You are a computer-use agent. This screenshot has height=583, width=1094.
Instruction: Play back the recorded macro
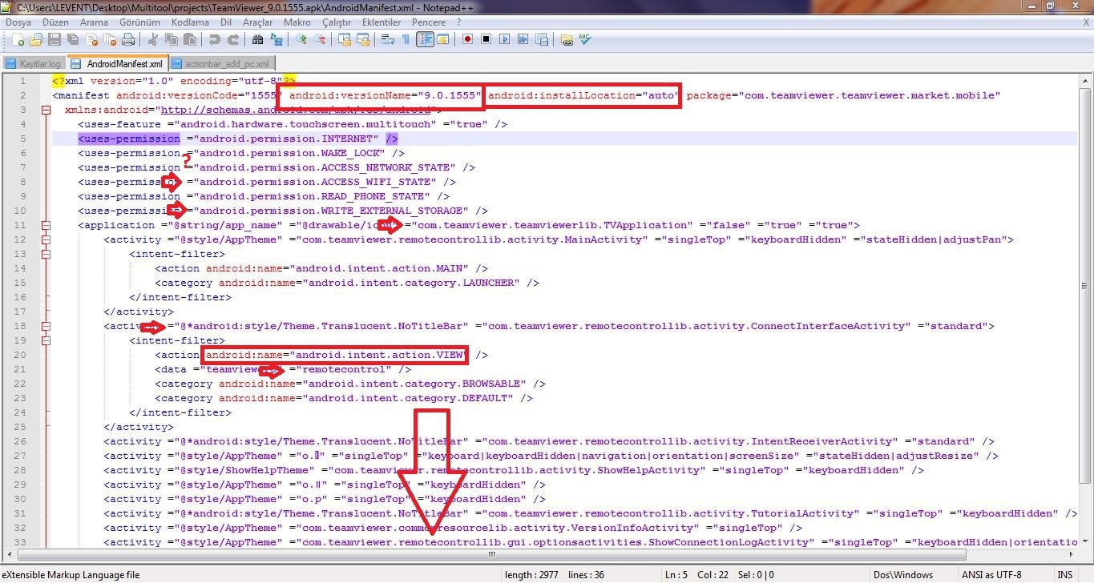point(504,39)
